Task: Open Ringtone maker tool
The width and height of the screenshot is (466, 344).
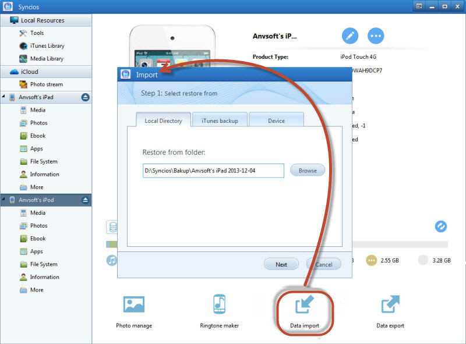Action: [220, 312]
